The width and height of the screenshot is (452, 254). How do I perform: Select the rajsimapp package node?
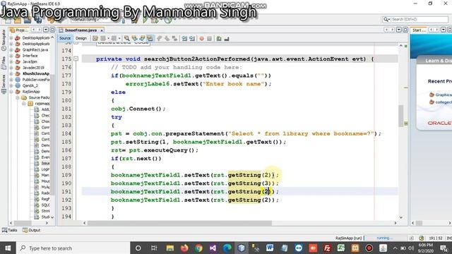coord(42,104)
